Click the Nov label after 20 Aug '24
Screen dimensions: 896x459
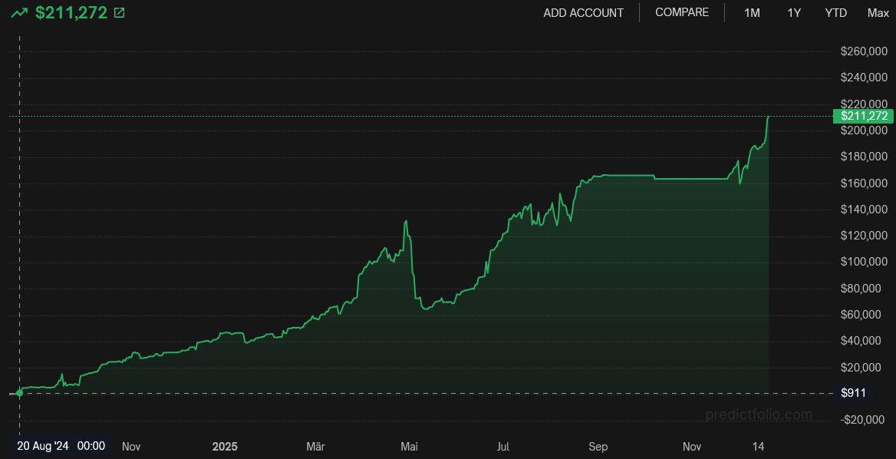click(x=131, y=447)
